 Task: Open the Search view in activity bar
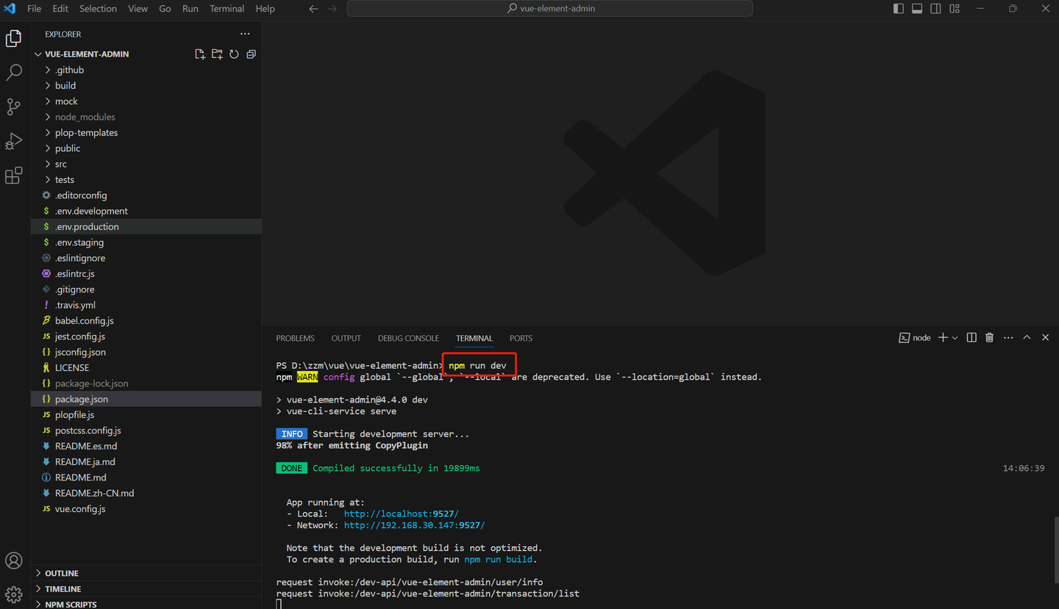click(14, 72)
